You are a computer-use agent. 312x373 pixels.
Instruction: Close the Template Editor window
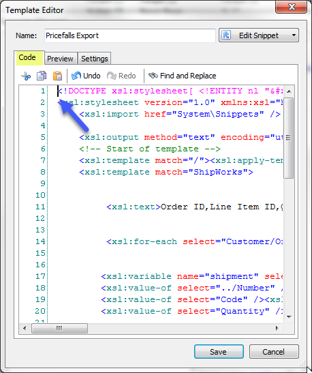pos(291,7)
